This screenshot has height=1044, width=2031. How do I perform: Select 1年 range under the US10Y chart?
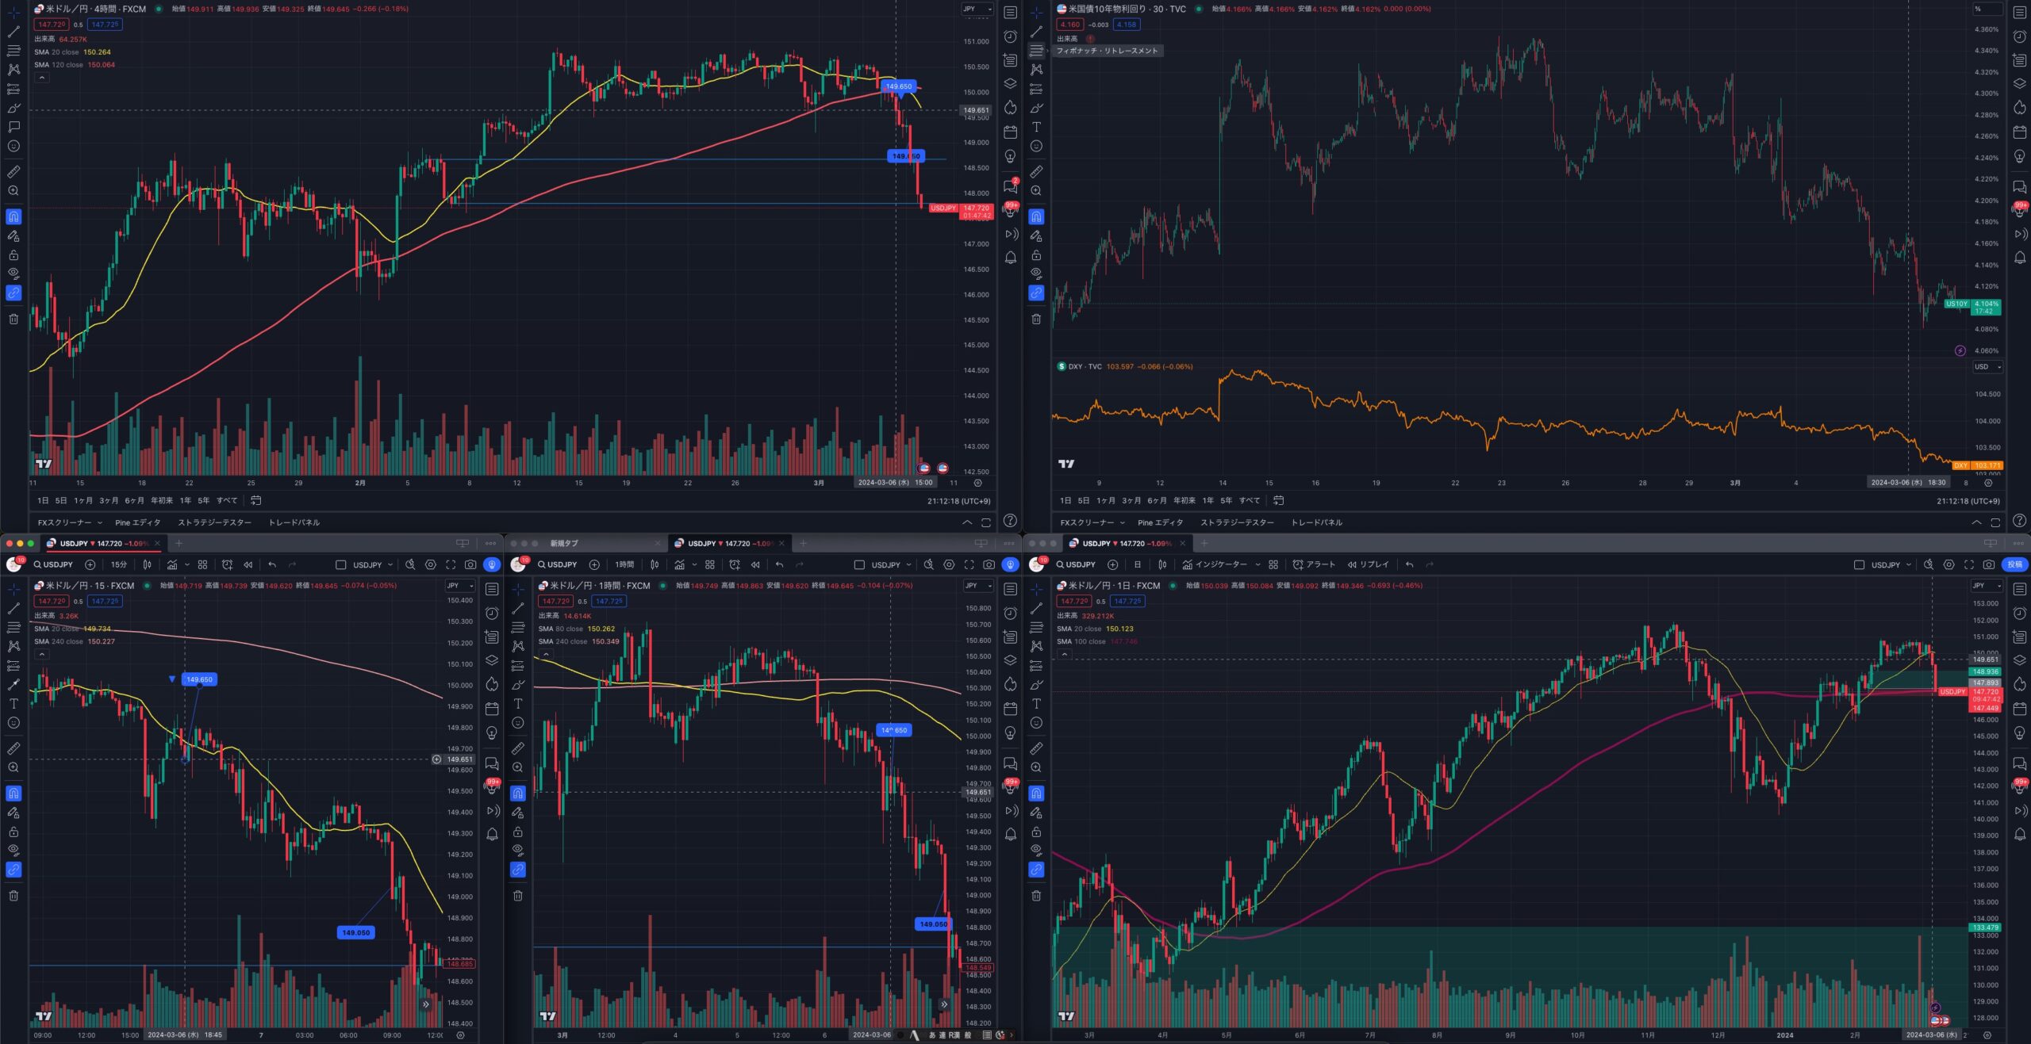coord(1207,500)
